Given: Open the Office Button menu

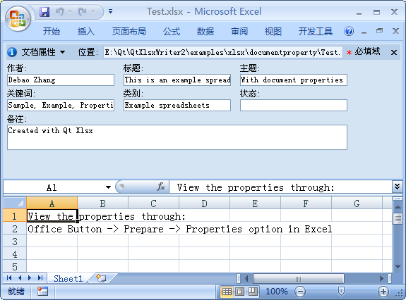Looking at the screenshot, I should coord(18,18).
